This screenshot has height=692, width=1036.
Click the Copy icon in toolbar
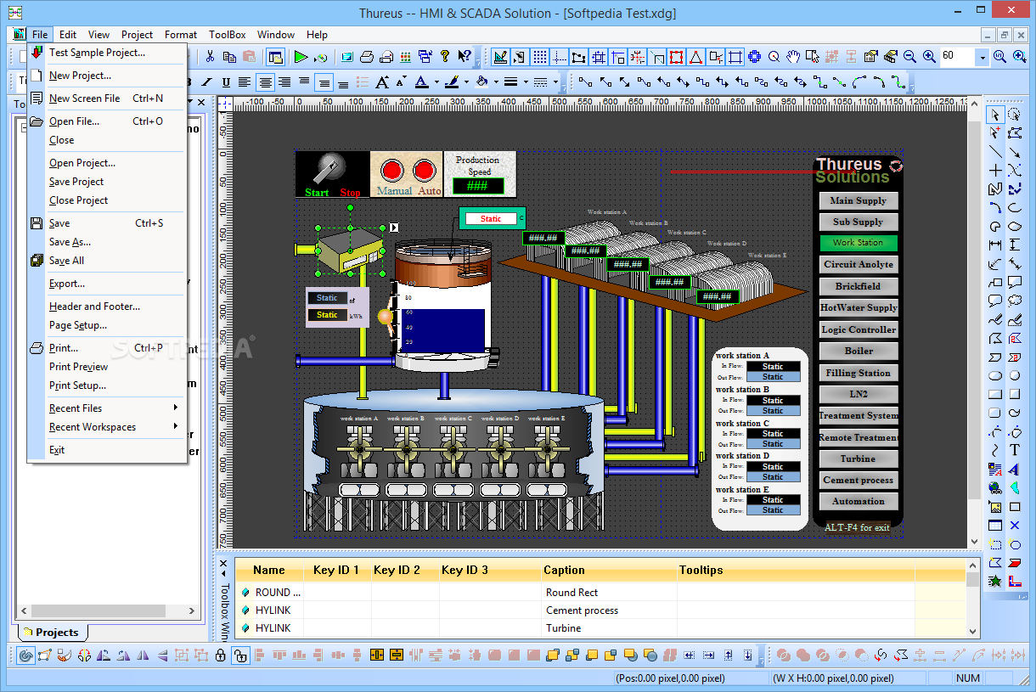coord(229,57)
